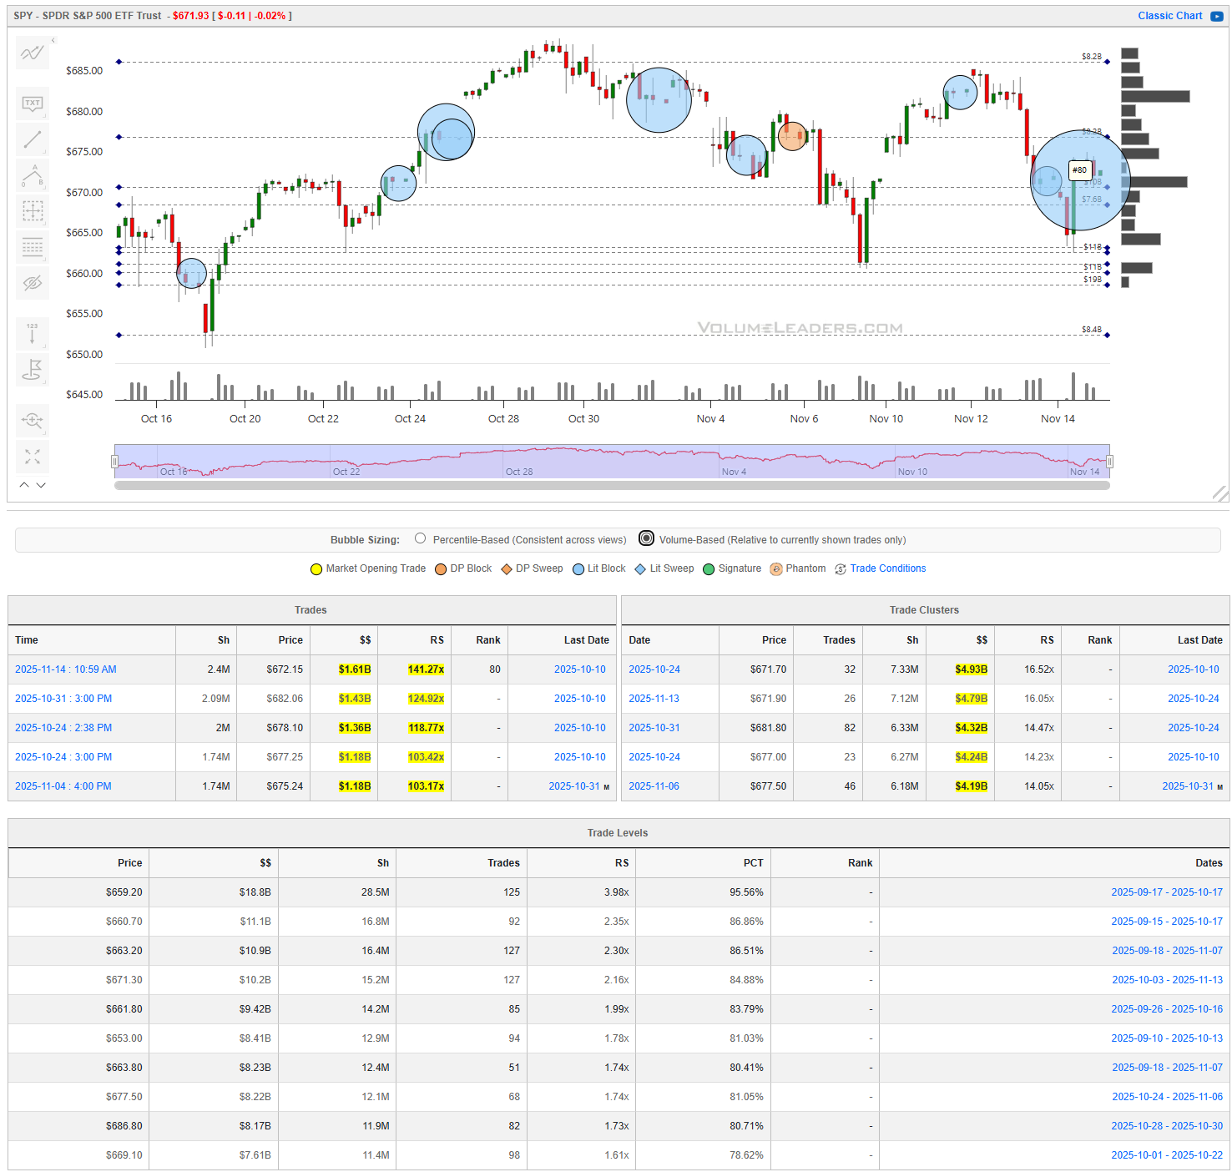
Task: Click the 95.56% PCT value
Action: pyautogui.click(x=746, y=892)
